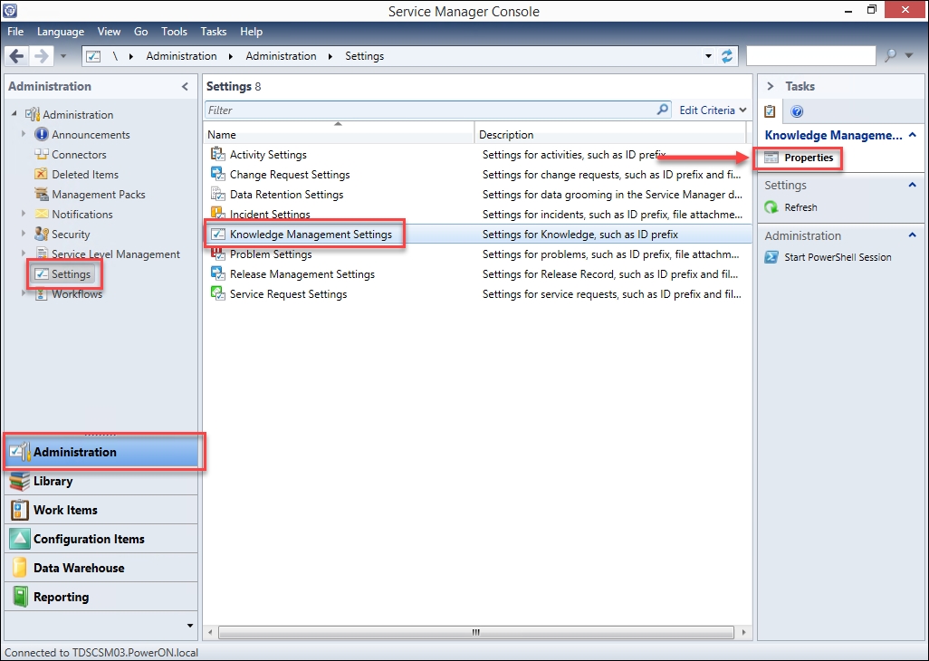Collapse the Knowledge Management tasks section
The height and width of the screenshot is (661, 929).
click(x=913, y=135)
